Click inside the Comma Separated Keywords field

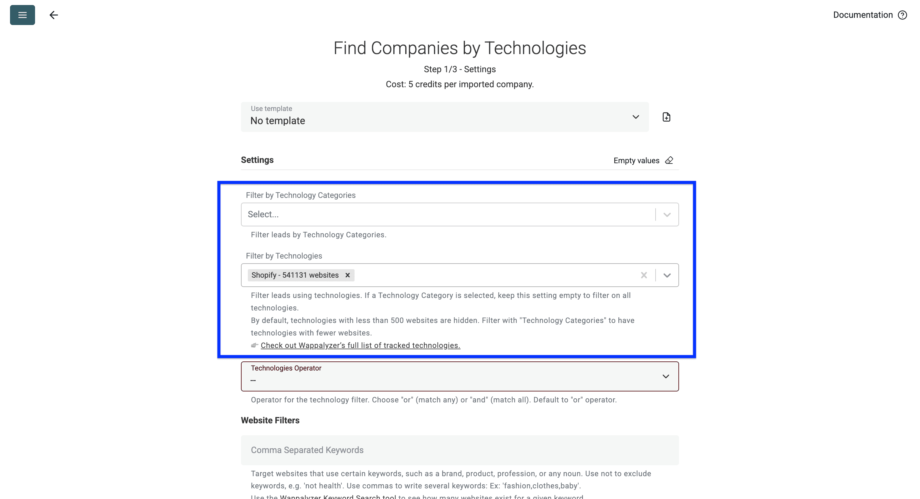click(459, 450)
